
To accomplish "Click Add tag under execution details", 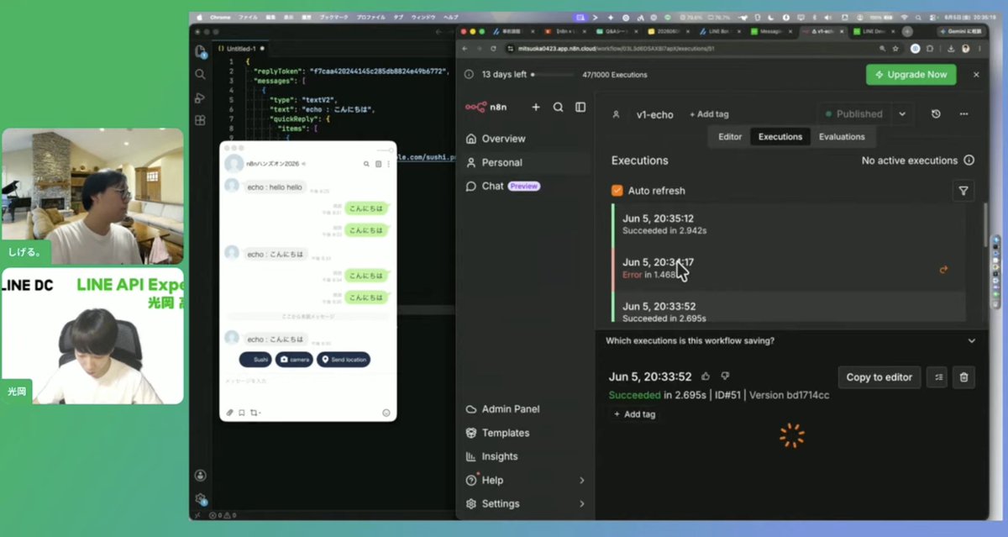I will [x=634, y=414].
